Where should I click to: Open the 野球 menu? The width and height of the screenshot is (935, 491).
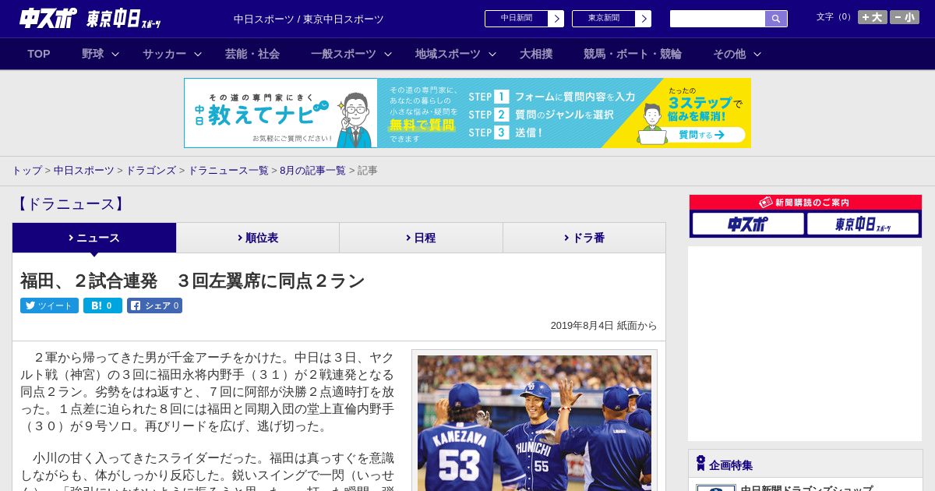93,54
